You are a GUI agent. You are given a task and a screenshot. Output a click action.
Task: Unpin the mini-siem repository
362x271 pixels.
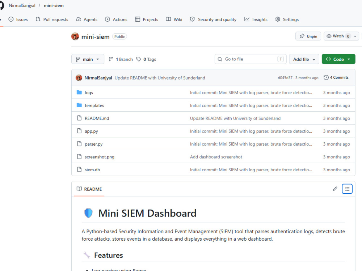308,36
